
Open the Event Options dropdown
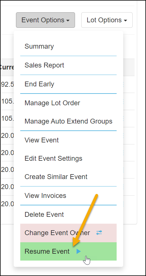[x=45, y=20]
